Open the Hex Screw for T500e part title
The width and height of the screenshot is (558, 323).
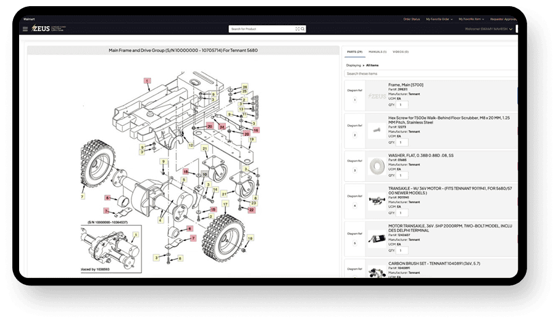click(x=449, y=120)
